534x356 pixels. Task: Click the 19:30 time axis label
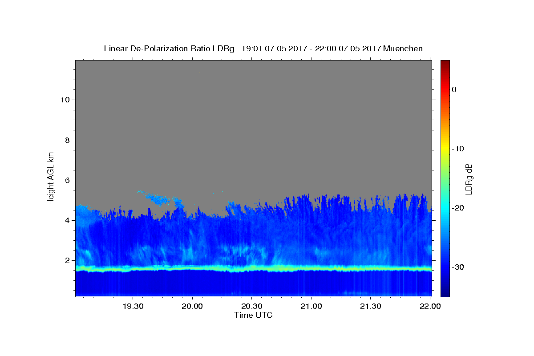pos(133,306)
